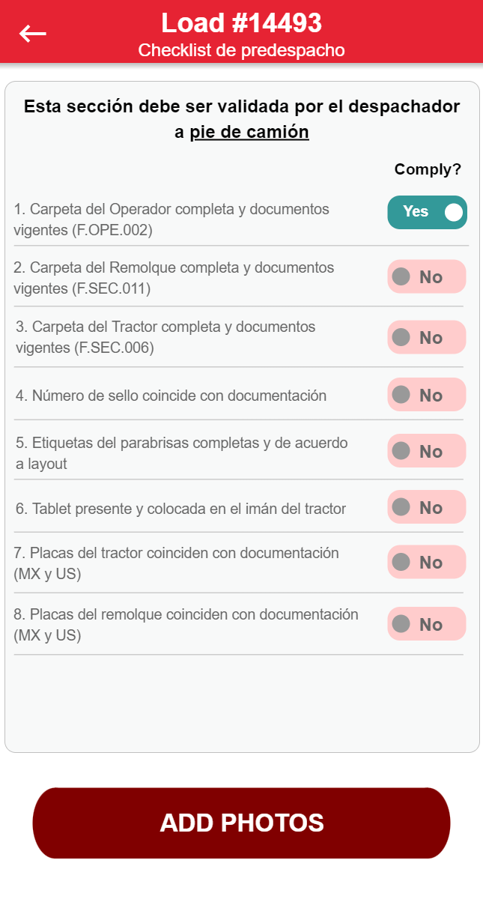Screen dimensions: 483x899
Task: Enable the Placas del remolque toggle
Action: point(427,624)
